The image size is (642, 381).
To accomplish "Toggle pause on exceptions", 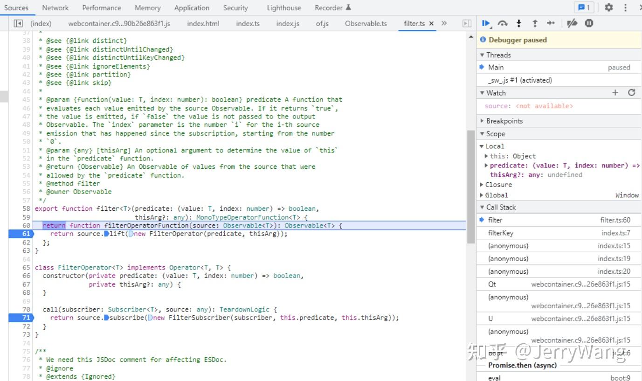I will (x=589, y=23).
